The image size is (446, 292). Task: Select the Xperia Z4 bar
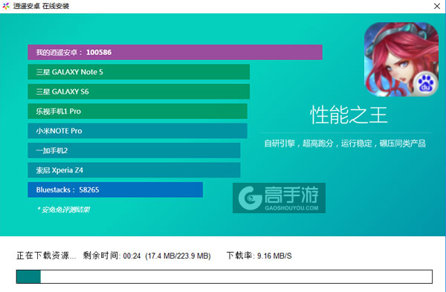[134, 170]
